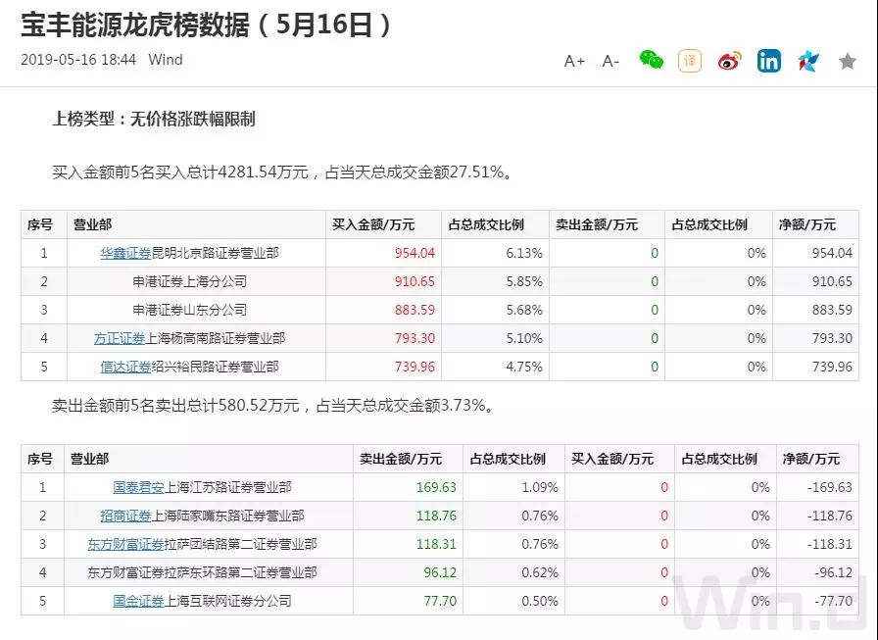Click sell amount 96.12 in green
The width and height of the screenshot is (878, 640).
tap(440, 572)
